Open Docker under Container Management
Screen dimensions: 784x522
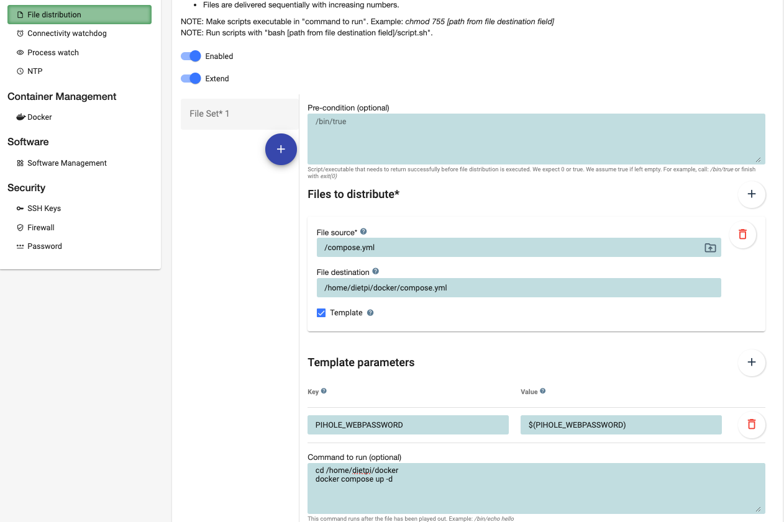(40, 117)
